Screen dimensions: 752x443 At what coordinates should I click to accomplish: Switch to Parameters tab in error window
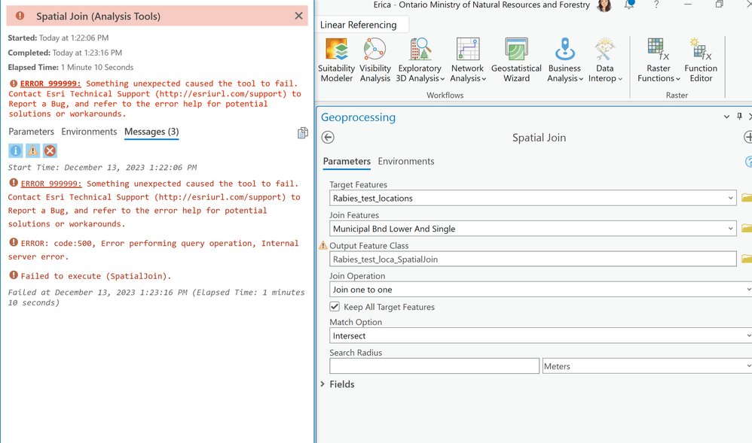(x=31, y=132)
